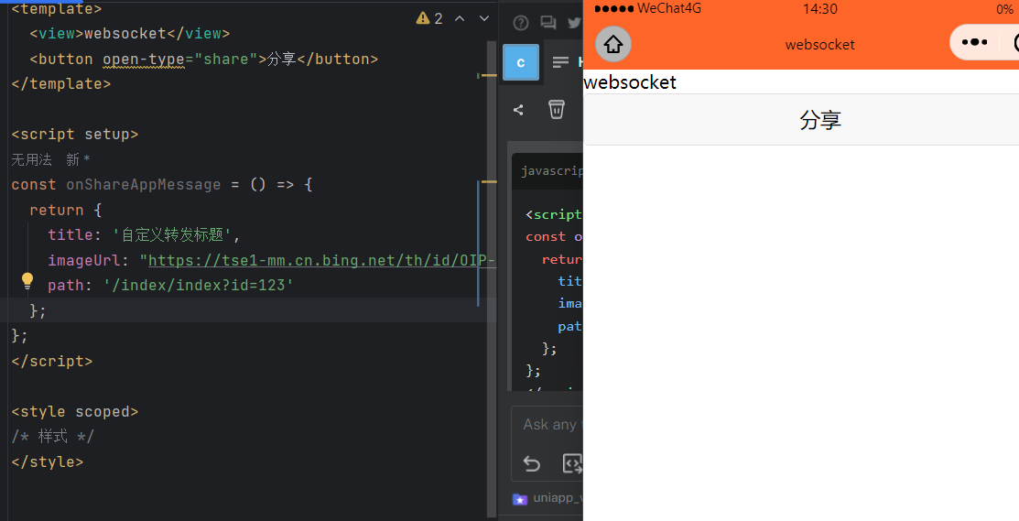The width and height of the screenshot is (1019, 521).
Task: Tap the home button in simulator
Action: pos(613,44)
